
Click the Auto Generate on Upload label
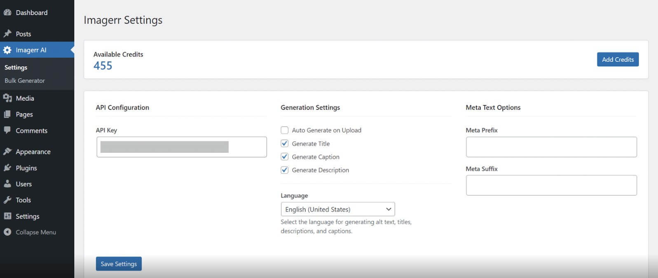click(x=326, y=130)
